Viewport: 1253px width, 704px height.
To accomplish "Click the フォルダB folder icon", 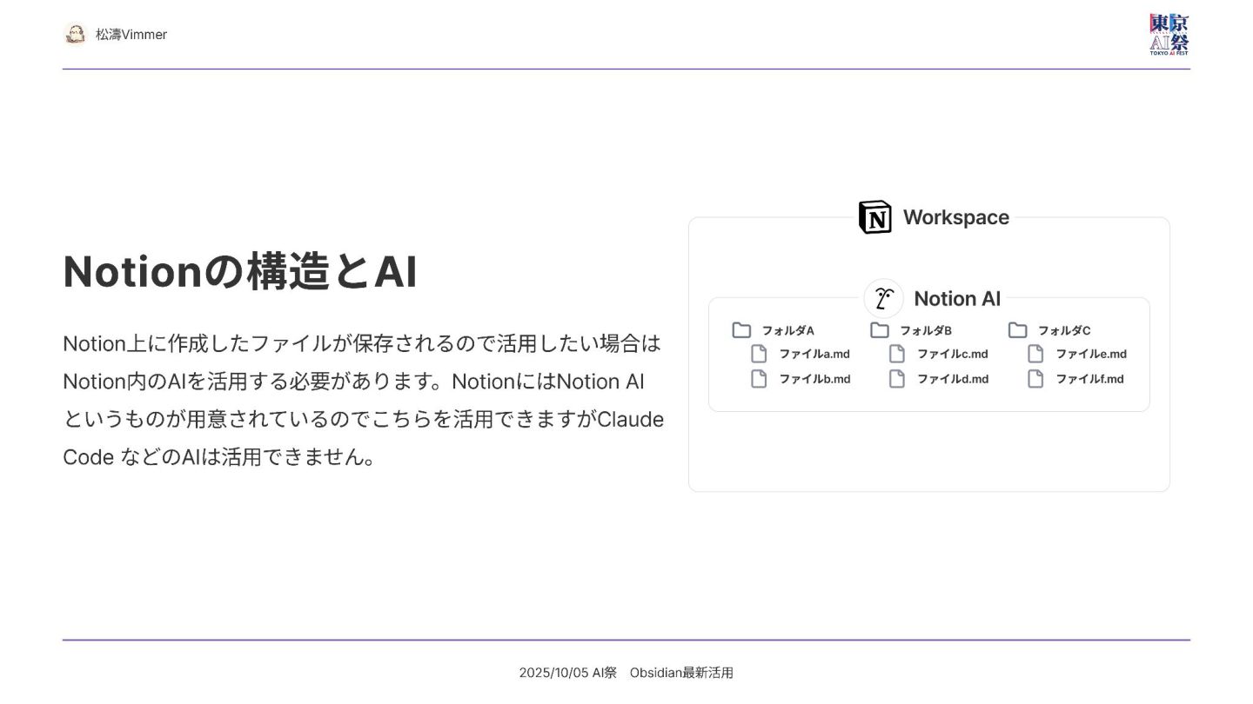I will point(880,330).
